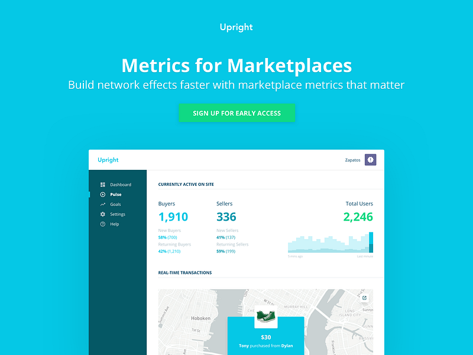Image resolution: width=473 pixels, height=355 pixels.
Task: Click Returning Sellers 59% (199) value
Action: click(226, 251)
